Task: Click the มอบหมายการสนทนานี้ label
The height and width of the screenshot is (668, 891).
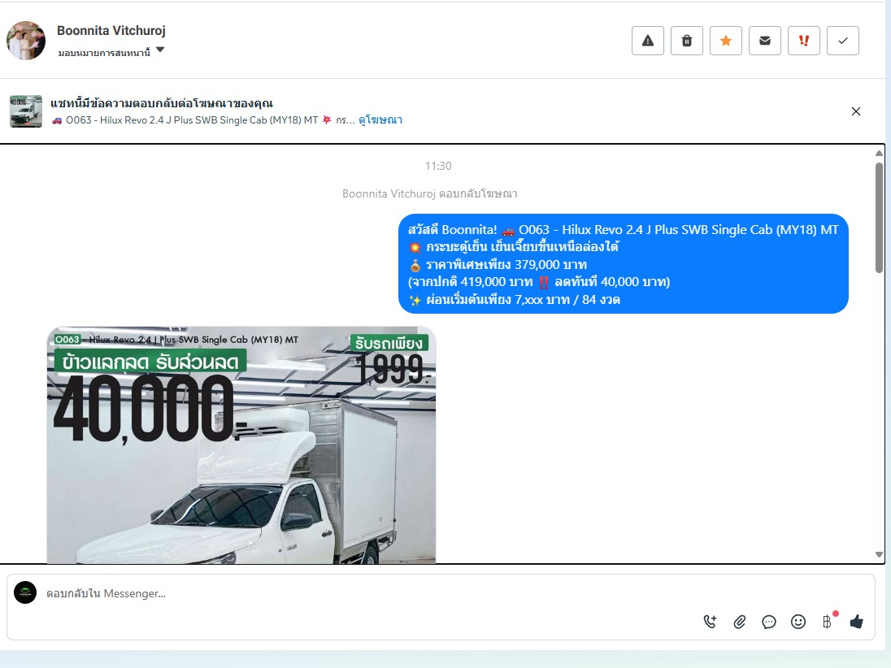Action: pyautogui.click(x=104, y=52)
